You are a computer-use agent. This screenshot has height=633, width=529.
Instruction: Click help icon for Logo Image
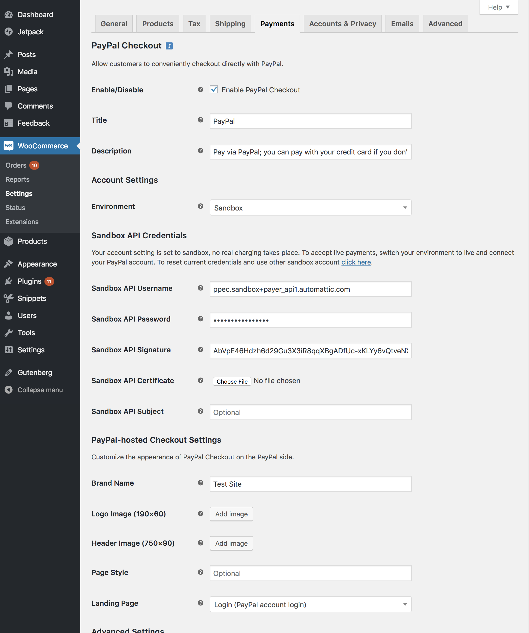[200, 514]
